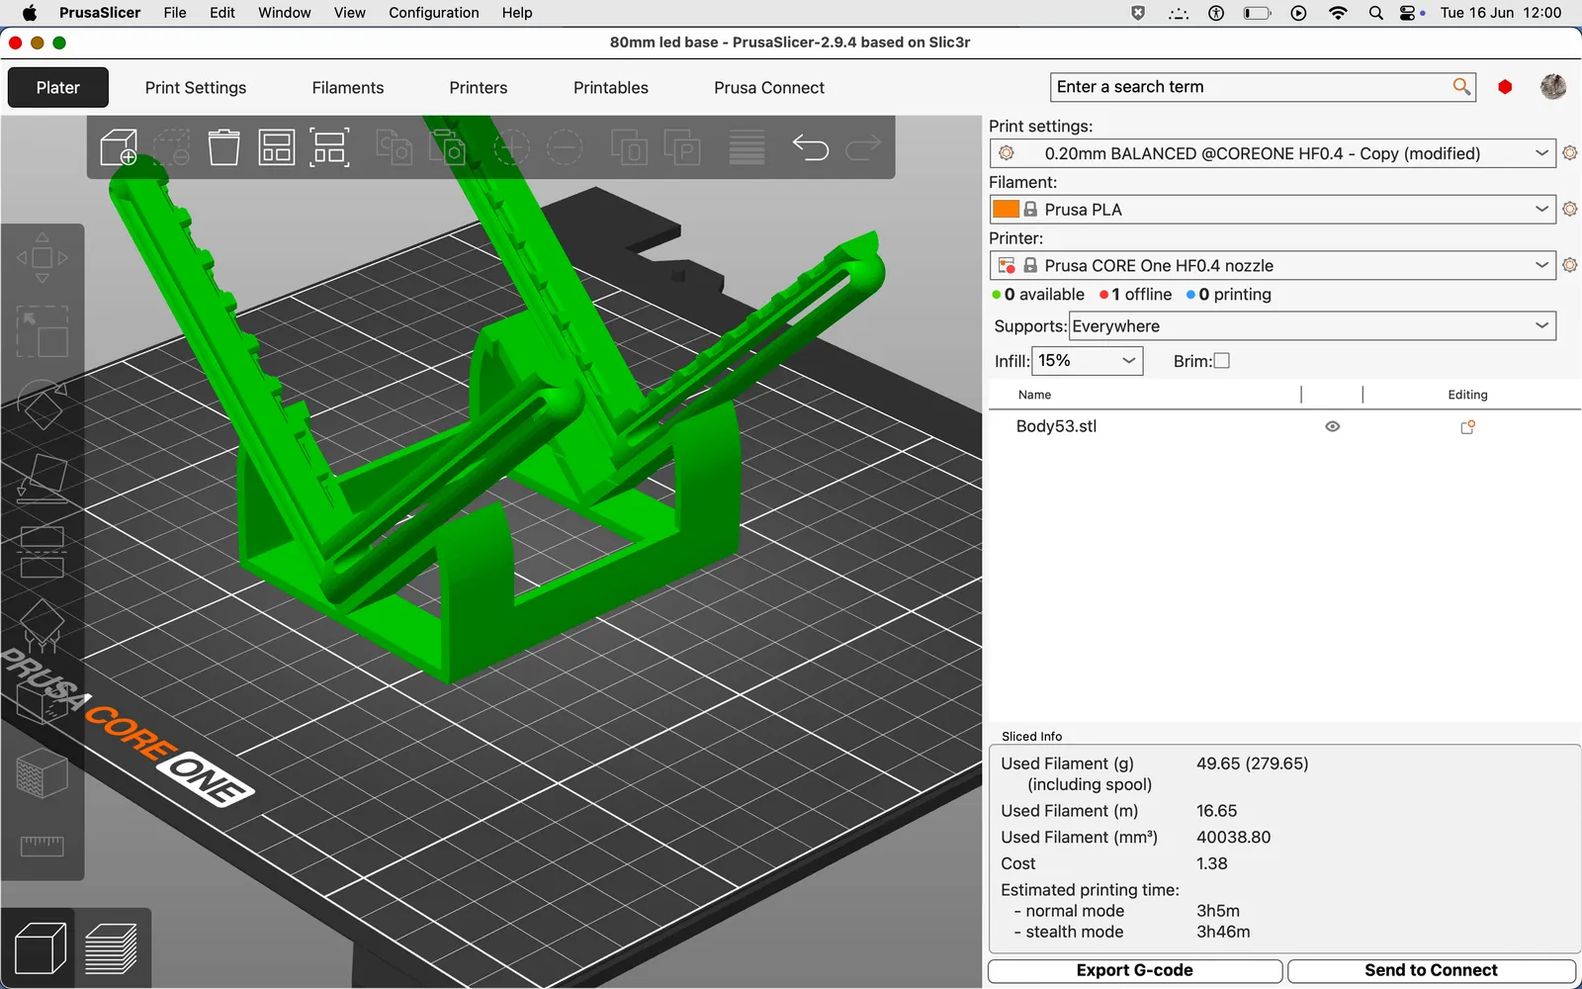Click the search magnifier icon
This screenshot has height=989, width=1582.
pos(1461,87)
